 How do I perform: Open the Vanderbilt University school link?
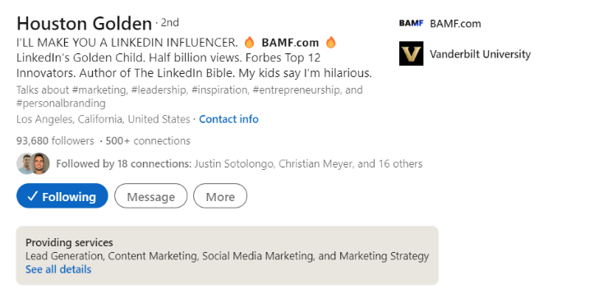pyautogui.click(x=480, y=54)
